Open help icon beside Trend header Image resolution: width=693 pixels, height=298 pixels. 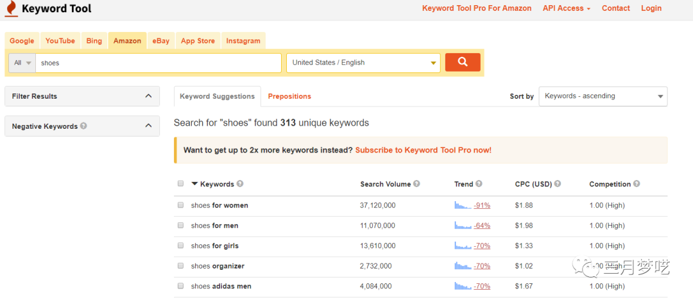[x=479, y=184]
